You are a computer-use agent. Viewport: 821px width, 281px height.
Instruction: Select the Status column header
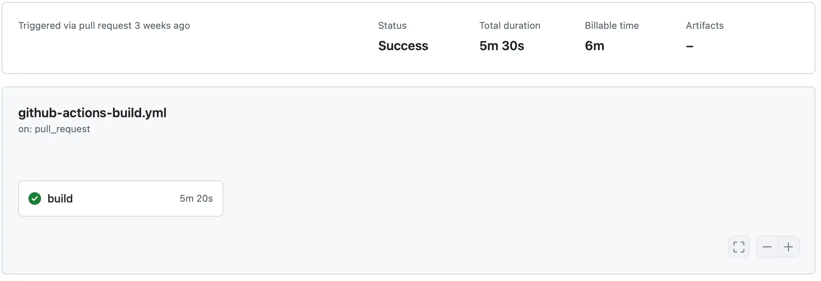point(392,25)
